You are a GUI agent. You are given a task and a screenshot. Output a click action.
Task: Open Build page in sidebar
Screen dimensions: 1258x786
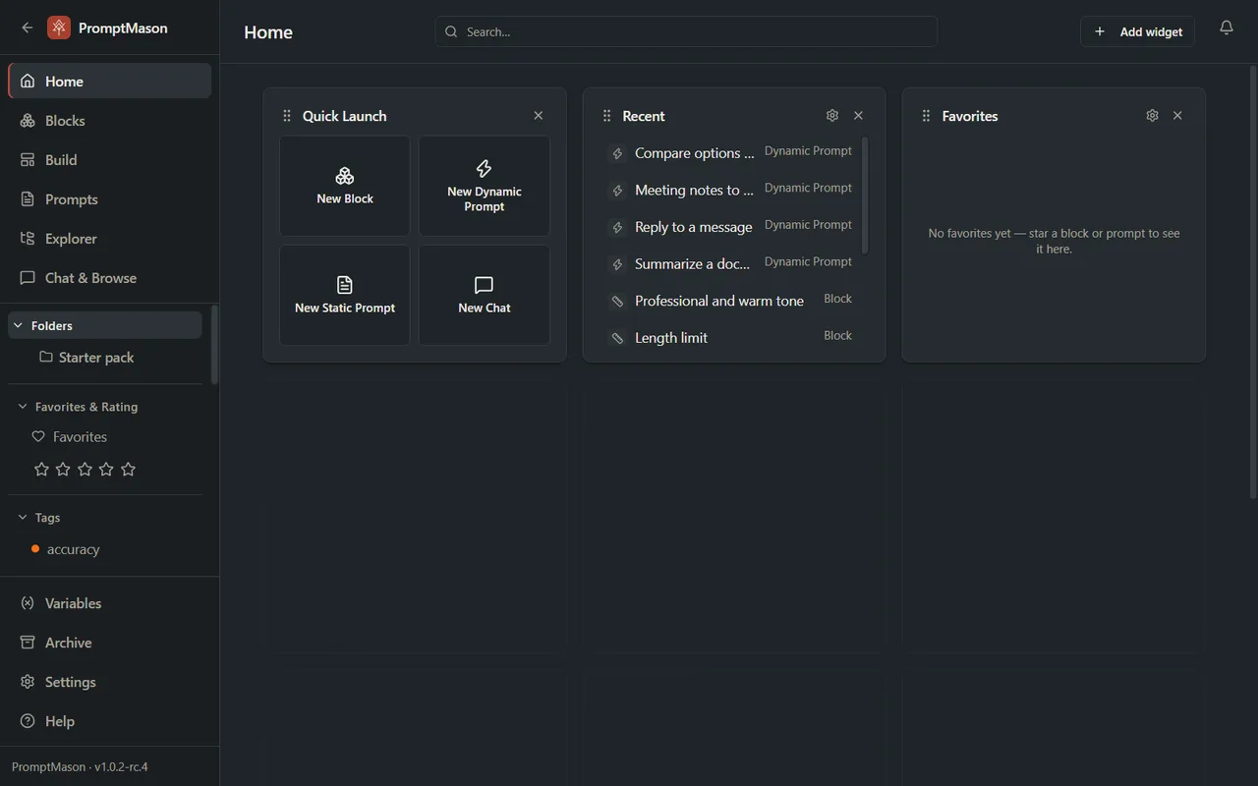coord(109,160)
